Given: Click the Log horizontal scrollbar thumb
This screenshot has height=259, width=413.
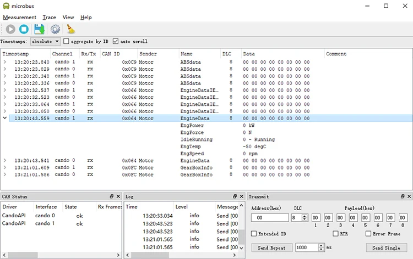Looking at the screenshot, I should click(x=150, y=255).
